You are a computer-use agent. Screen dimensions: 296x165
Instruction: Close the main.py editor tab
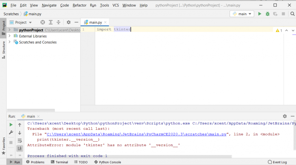105,22
